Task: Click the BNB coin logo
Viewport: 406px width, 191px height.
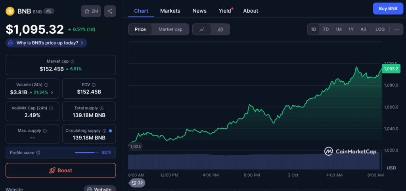Action: (x=10, y=11)
